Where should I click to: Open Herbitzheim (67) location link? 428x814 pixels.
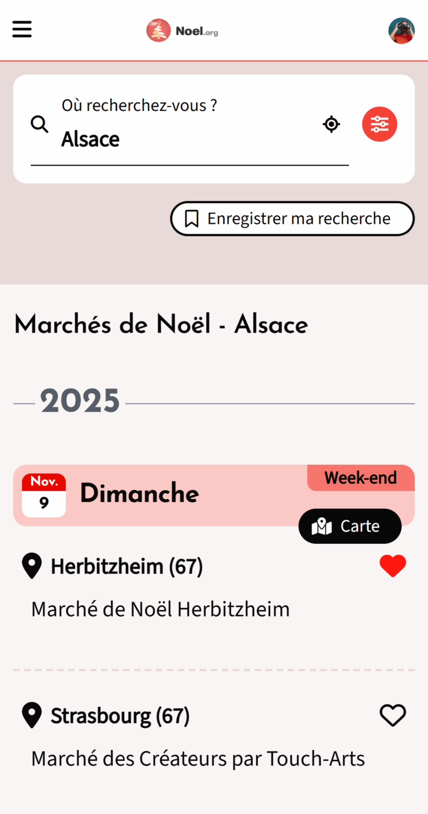[127, 566]
